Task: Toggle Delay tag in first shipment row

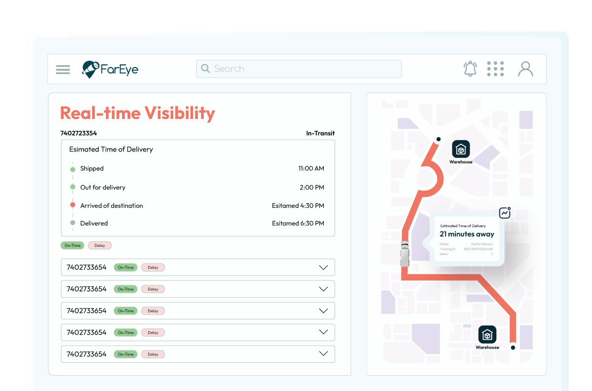Action: pos(153,268)
